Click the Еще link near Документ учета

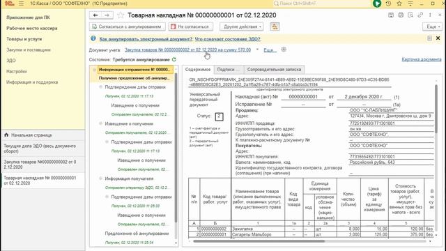point(270,50)
